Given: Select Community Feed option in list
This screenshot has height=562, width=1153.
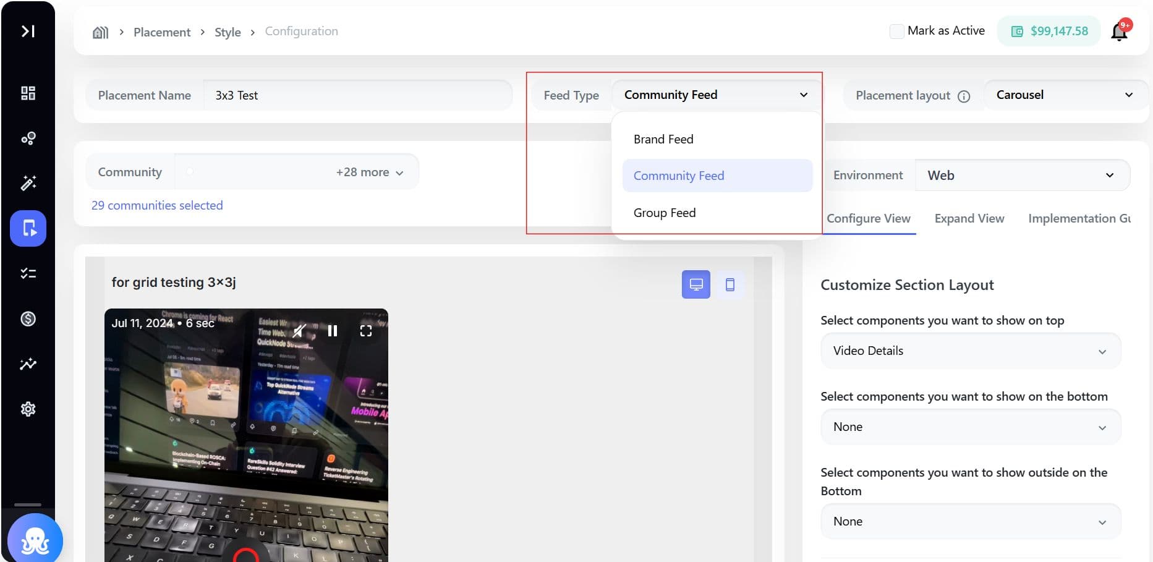Looking at the screenshot, I should [717, 176].
